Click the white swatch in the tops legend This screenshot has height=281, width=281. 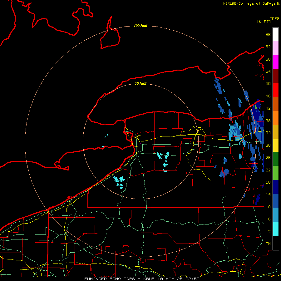(x=276, y=34)
